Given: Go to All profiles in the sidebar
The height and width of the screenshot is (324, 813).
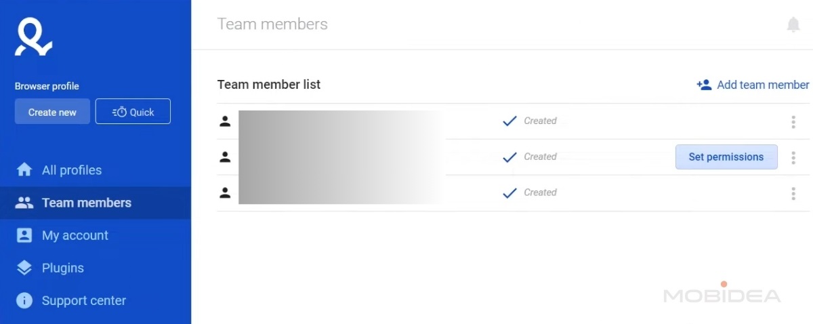Looking at the screenshot, I should (x=71, y=170).
